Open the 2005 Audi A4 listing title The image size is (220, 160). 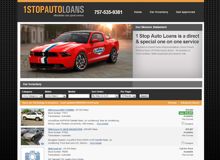(54, 148)
